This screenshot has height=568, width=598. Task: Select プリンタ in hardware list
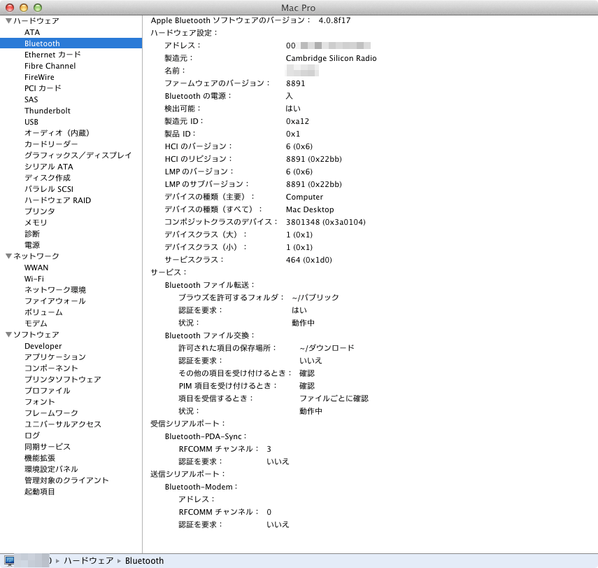(x=40, y=212)
